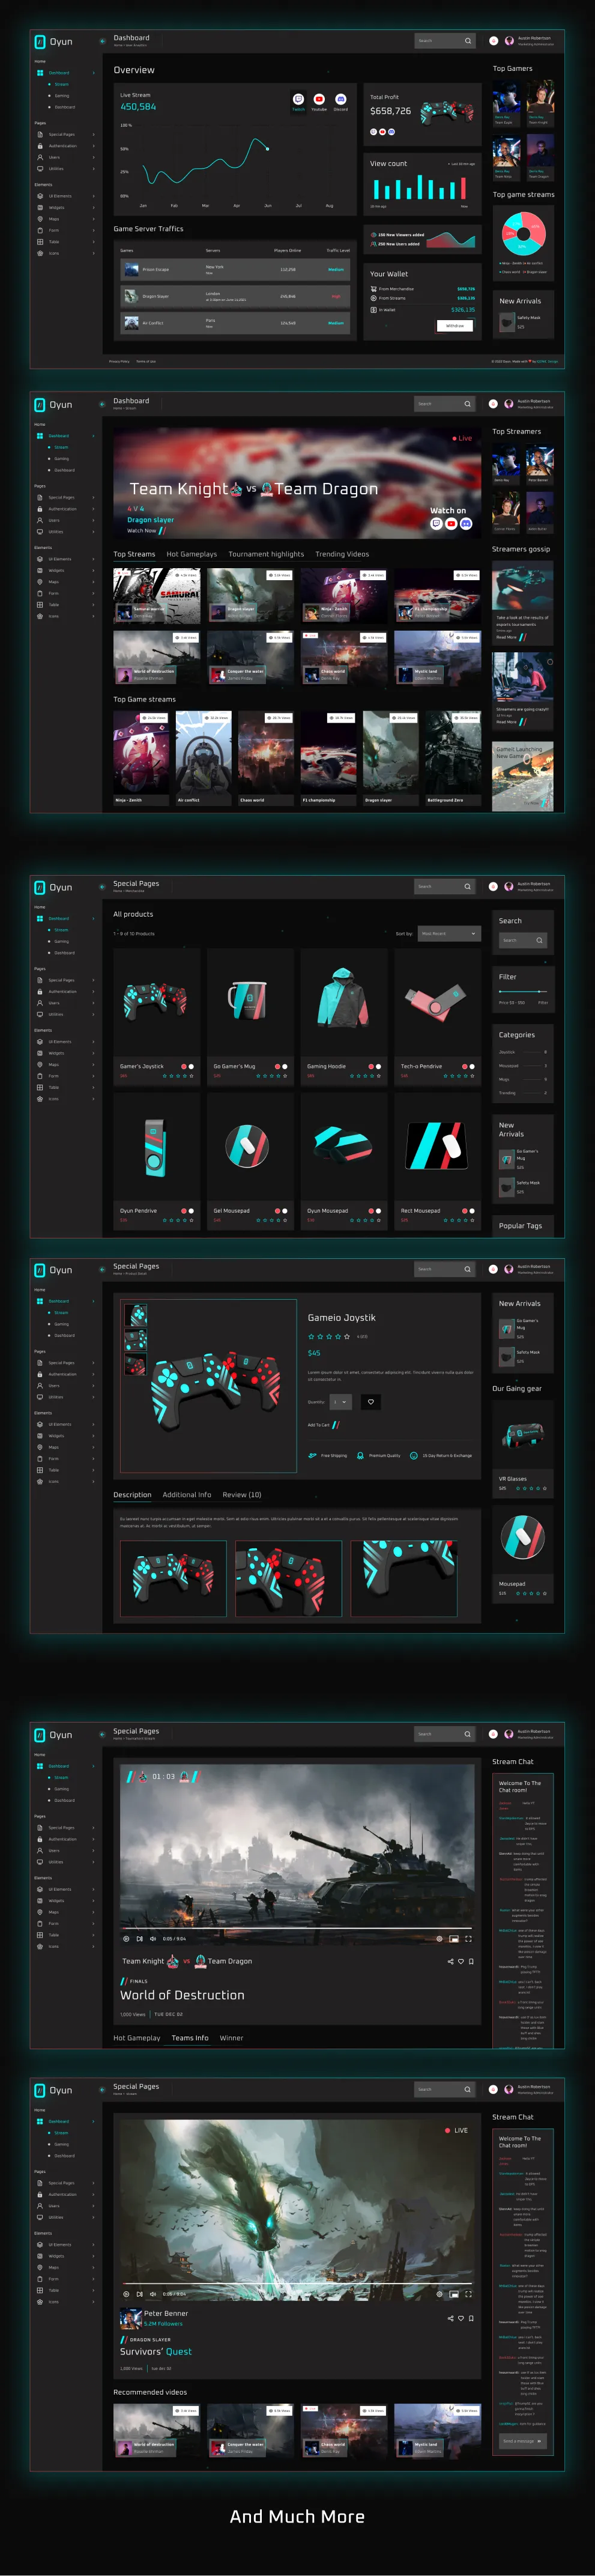Screen dimensions: 595x2576
Task: Click the Twitch icon in Live Stream card
Action: pyautogui.click(x=298, y=99)
